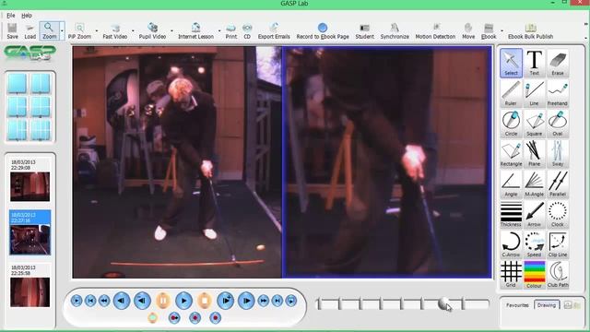Pick the Ruler tool
The width and height of the screenshot is (590, 332).
click(x=511, y=93)
